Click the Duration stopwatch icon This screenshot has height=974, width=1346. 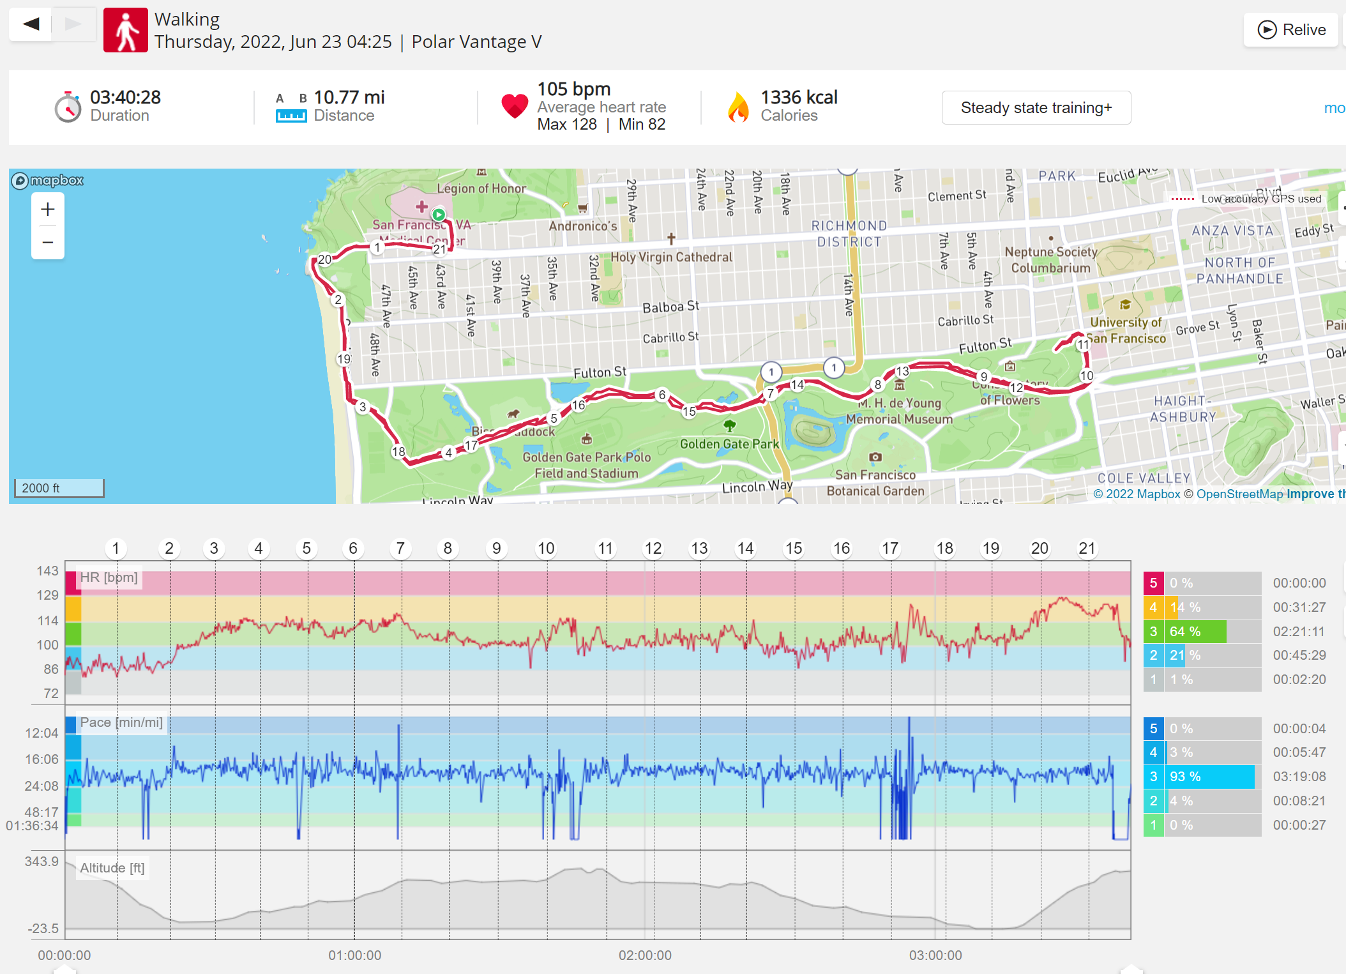(68, 107)
